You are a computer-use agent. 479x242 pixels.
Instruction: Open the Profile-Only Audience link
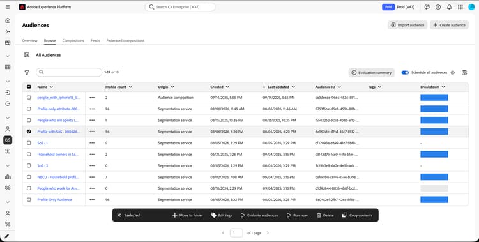55,199
